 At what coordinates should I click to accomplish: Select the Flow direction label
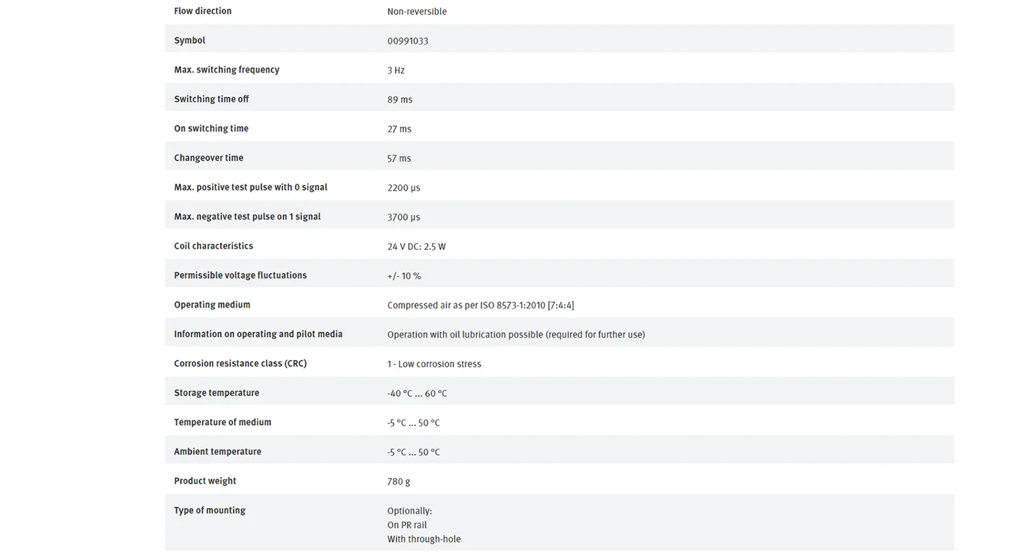[x=203, y=11]
